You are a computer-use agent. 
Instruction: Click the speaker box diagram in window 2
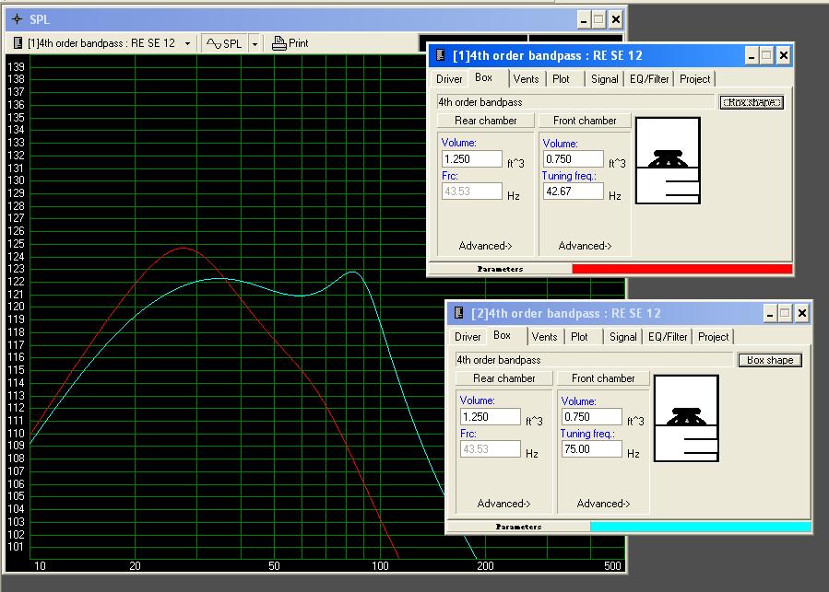pyautogui.click(x=686, y=418)
